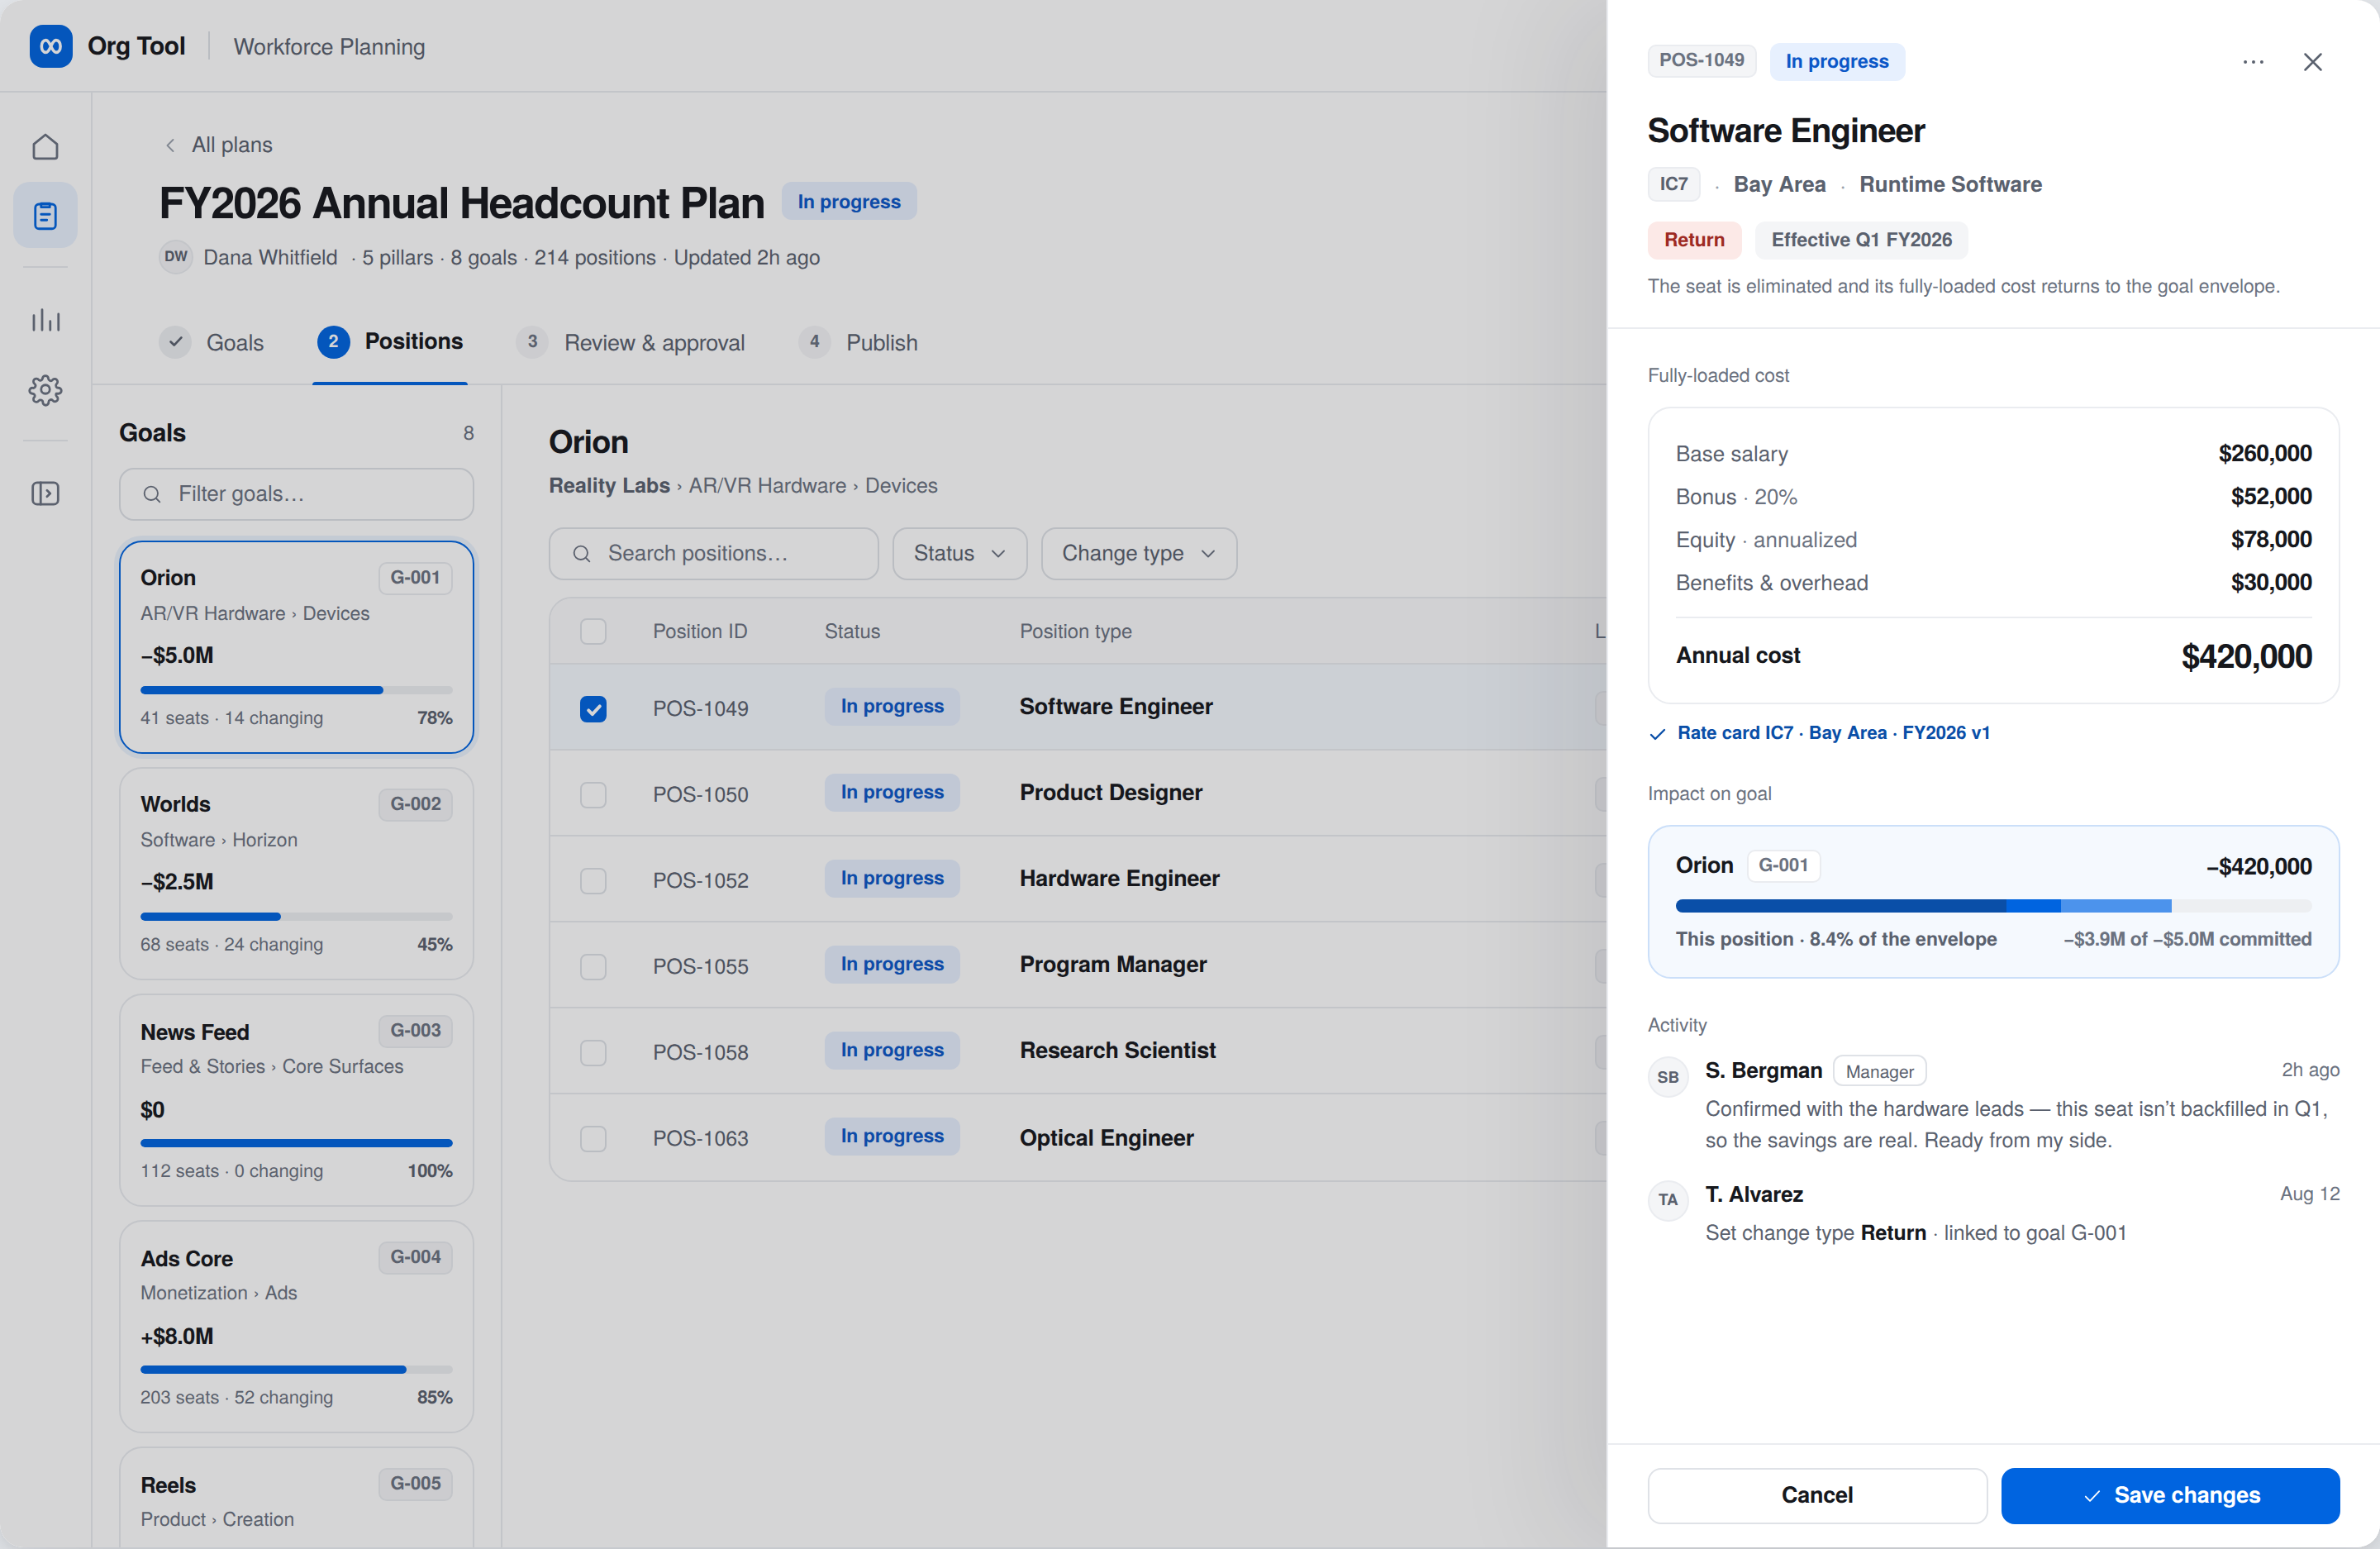This screenshot has width=2380, height=1549.
Task: Click the completed checkmark on Goals step
Action: tap(175, 342)
